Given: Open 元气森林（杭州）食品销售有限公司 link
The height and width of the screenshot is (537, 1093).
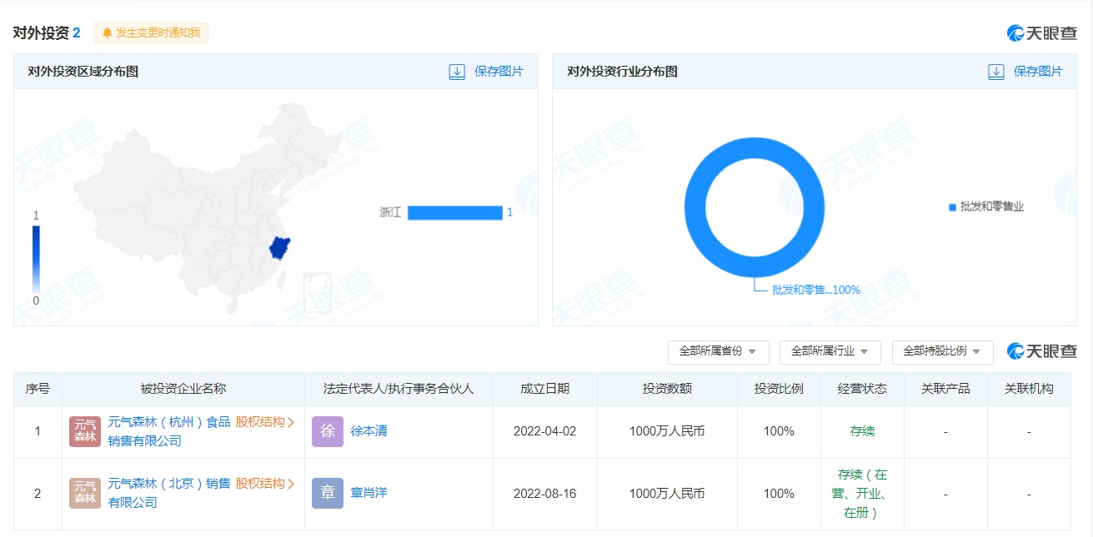Looking at the screenshot, I should pyautogui.click(x=169, y=431).
